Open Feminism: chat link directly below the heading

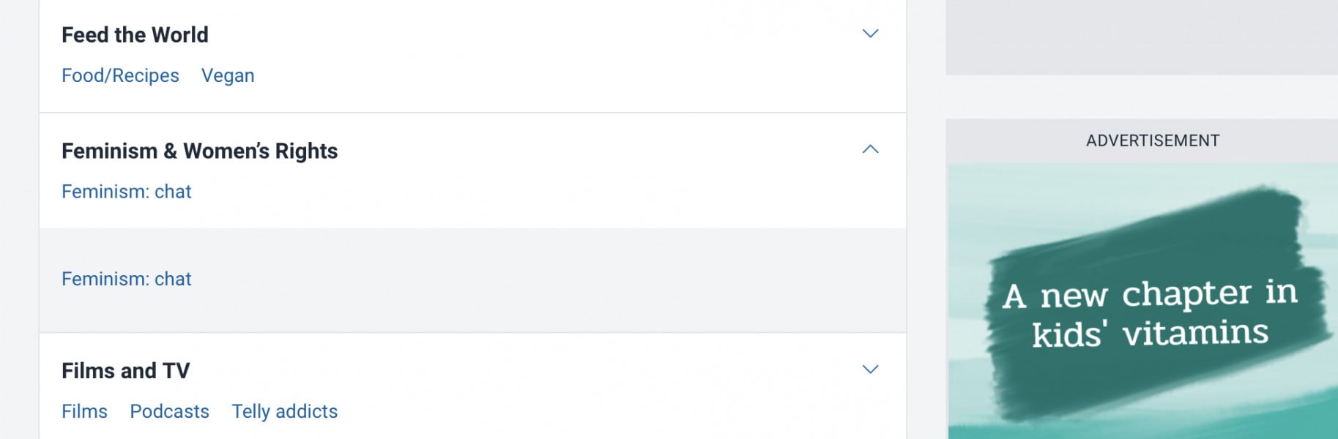(x=126, y=192)
